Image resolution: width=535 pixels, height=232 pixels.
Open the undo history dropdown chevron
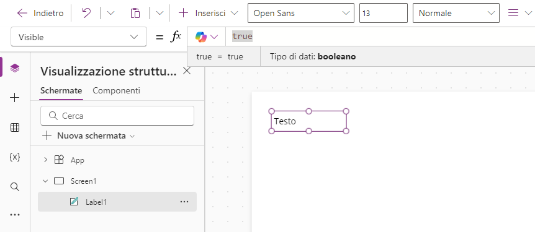(x=110, y=13)
